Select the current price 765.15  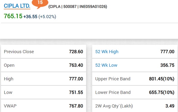(x=13, y=16)
